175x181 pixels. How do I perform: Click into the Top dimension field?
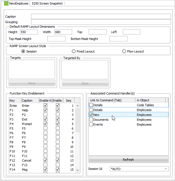(97, 32)
